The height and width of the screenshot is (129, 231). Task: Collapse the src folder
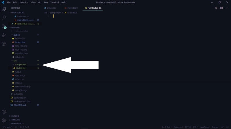15,61
